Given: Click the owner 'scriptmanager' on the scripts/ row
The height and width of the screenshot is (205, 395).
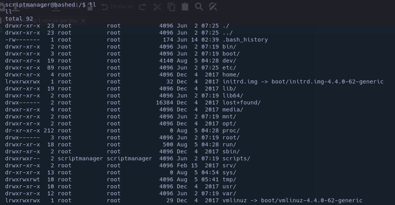Looking at the screenshot, I should pyautogui.click(x=80, y=159).
